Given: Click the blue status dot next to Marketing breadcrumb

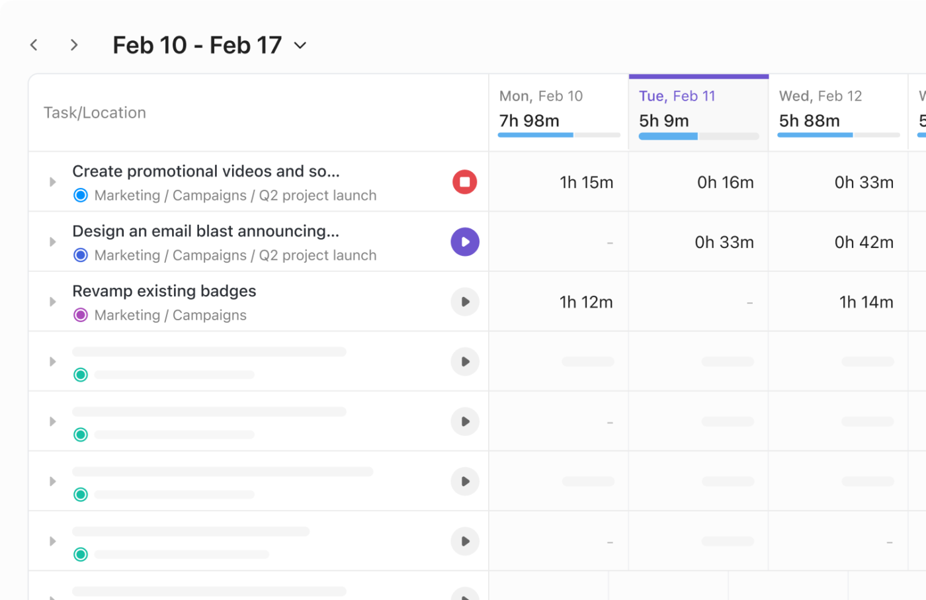Looking at the screenshot, I should tap(81, 195).
